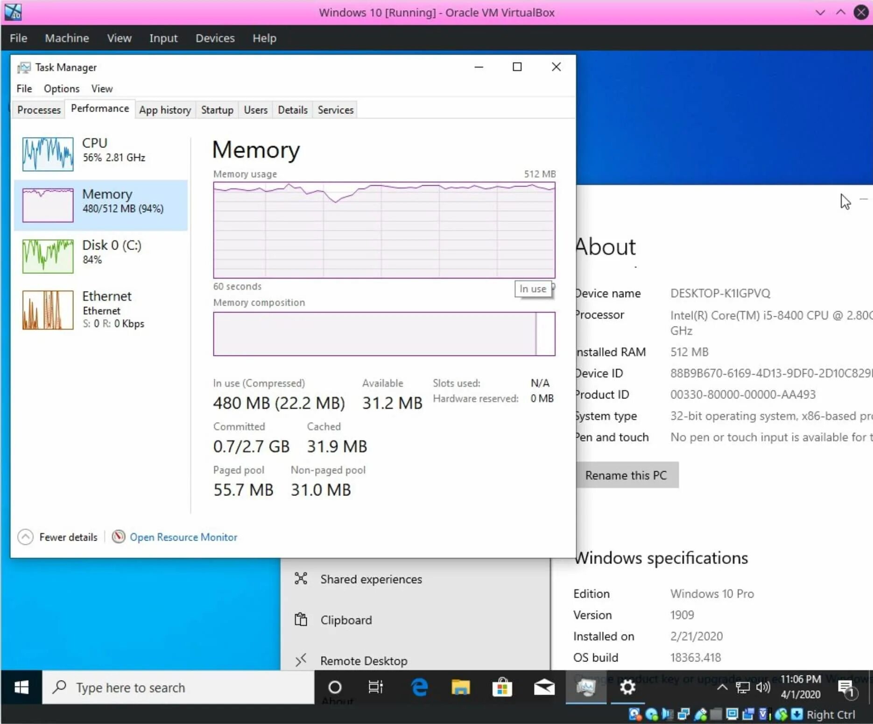Click the VirtualBox USB devices status icon

coord(699,714)
